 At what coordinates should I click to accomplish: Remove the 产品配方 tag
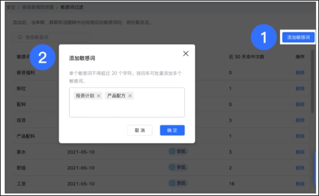click(x=130, y=96)
